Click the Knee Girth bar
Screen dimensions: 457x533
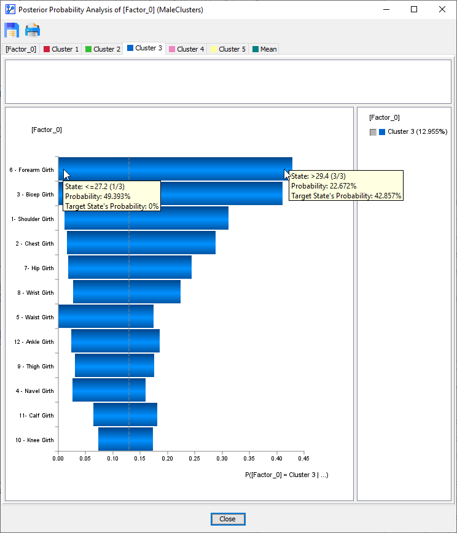(x=125, y=439)
